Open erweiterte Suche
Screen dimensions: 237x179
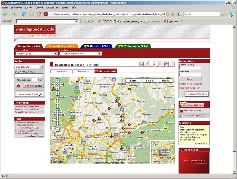coord(30,94)
